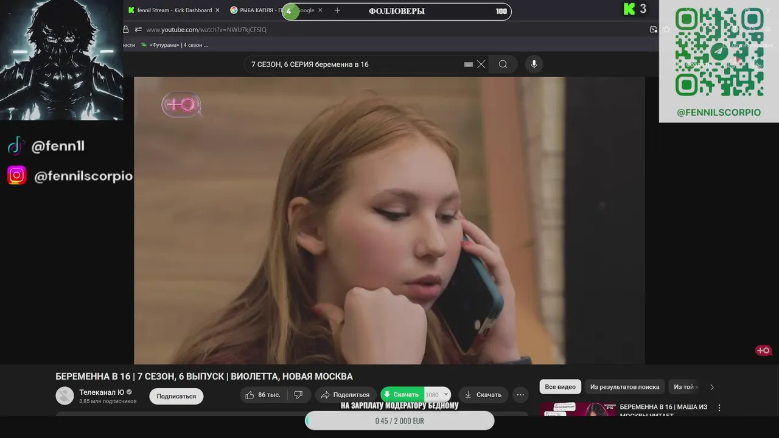Click the 0.45 / 2 000 EUR donation goal bar

(x=399, y=421)
